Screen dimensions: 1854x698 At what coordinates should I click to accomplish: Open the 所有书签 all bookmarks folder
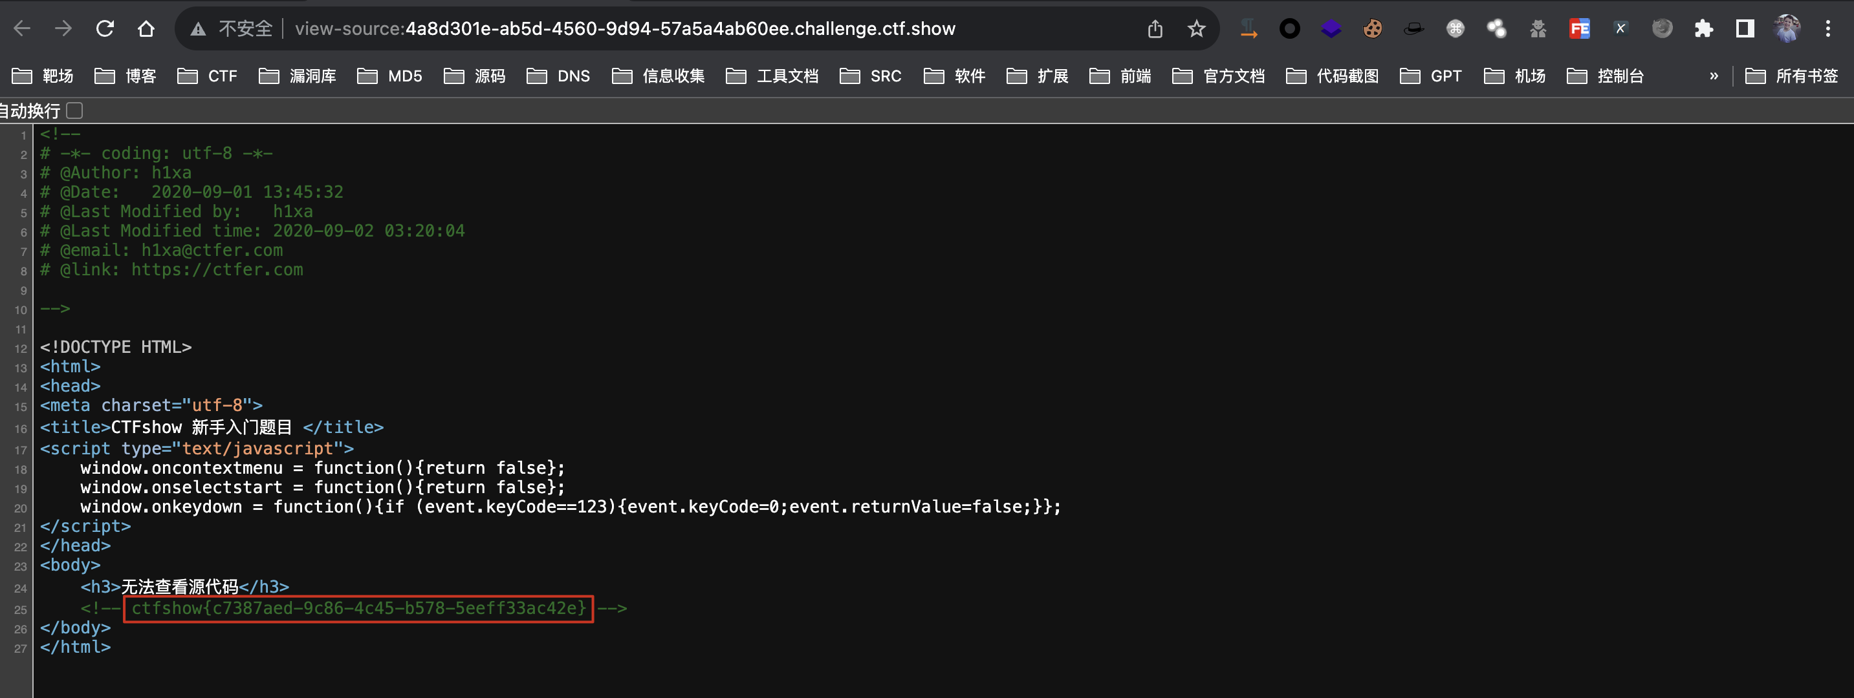(1792, 76)
